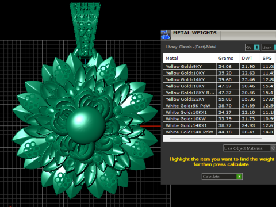Click the 22.10 DWT value
276x207 pixels.
tap(248, 112)
